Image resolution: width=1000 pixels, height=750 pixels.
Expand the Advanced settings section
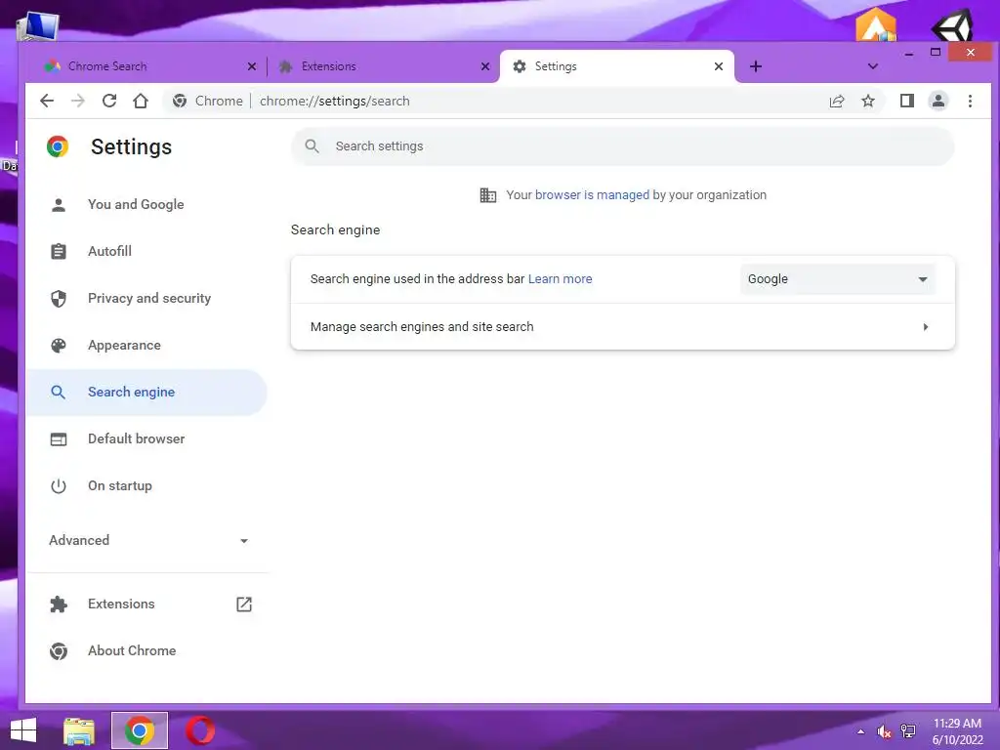146,540
